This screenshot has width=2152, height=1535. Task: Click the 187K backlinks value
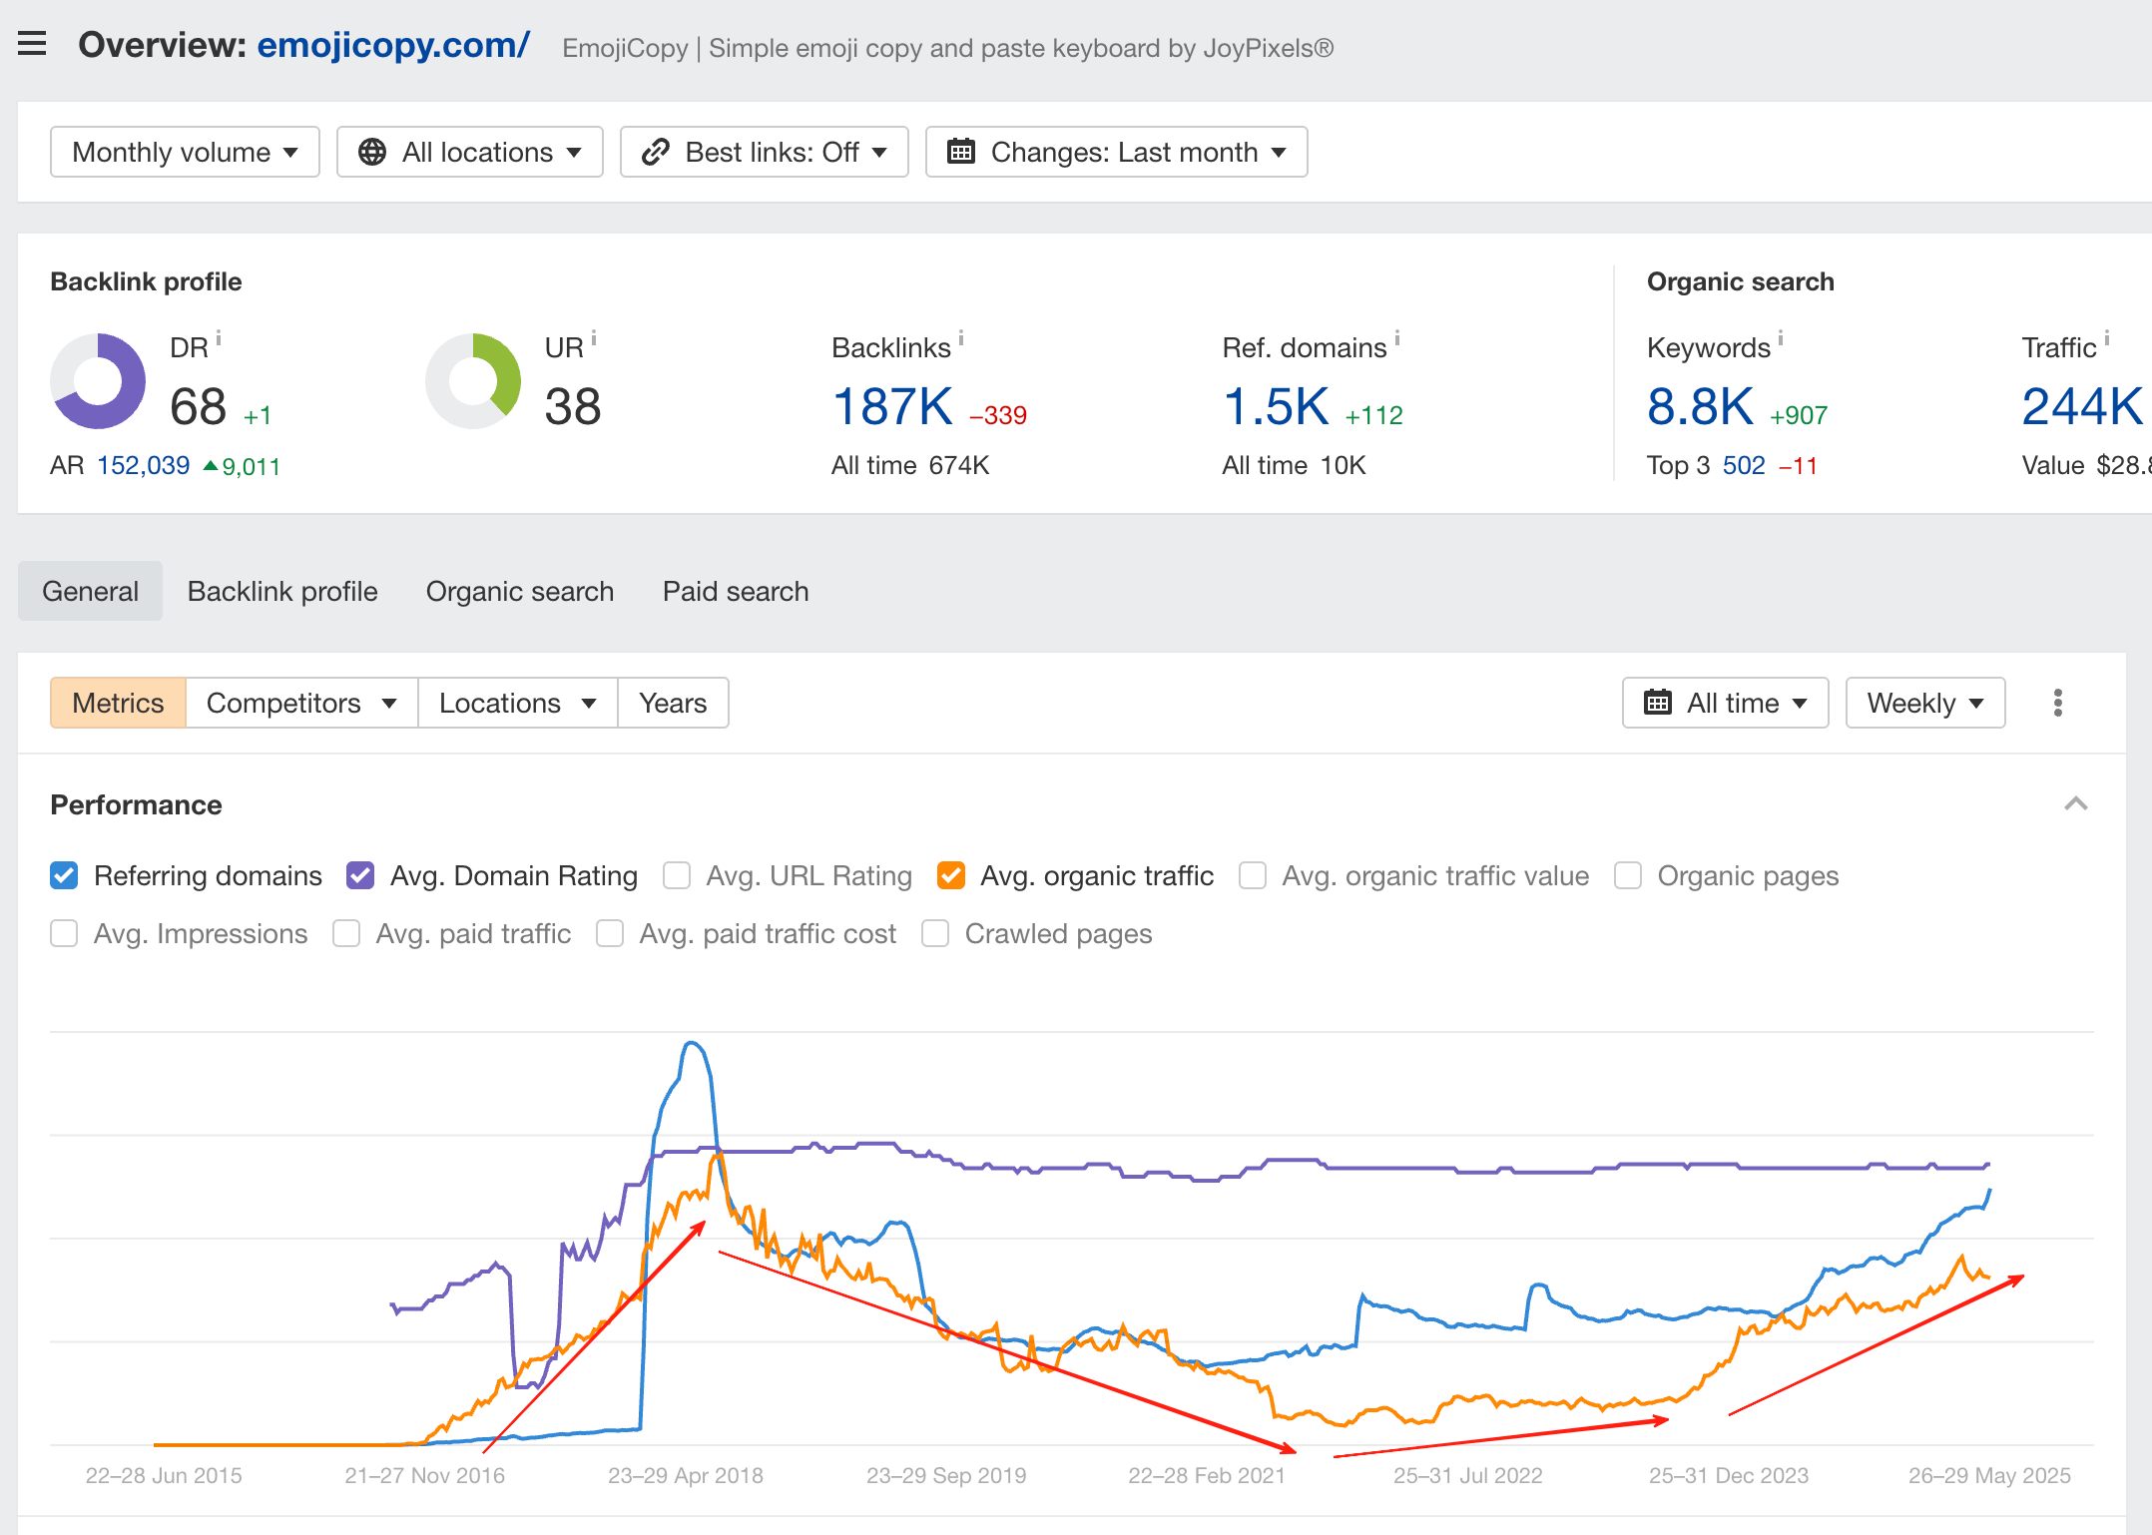pyautogui.click(x=892, y=406)
